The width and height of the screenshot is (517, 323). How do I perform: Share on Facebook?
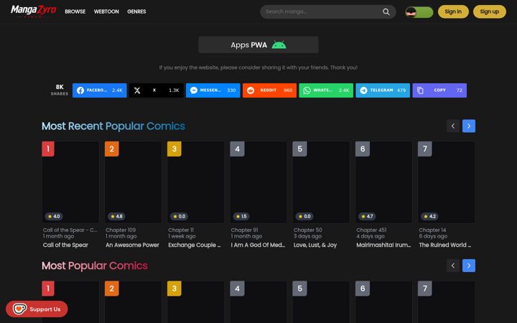[x=99, y=90]
